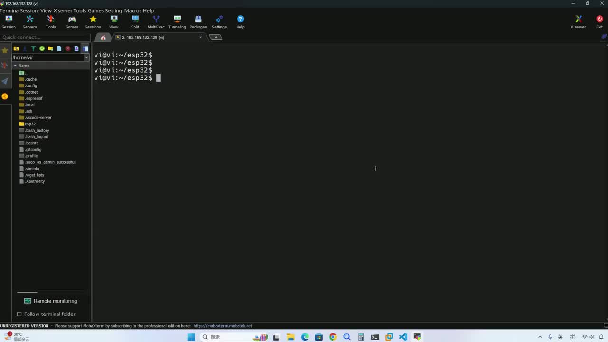This screenshot has width=608, height=342.
Task: Open the Games toolbar button
Action: coord(72,22)
